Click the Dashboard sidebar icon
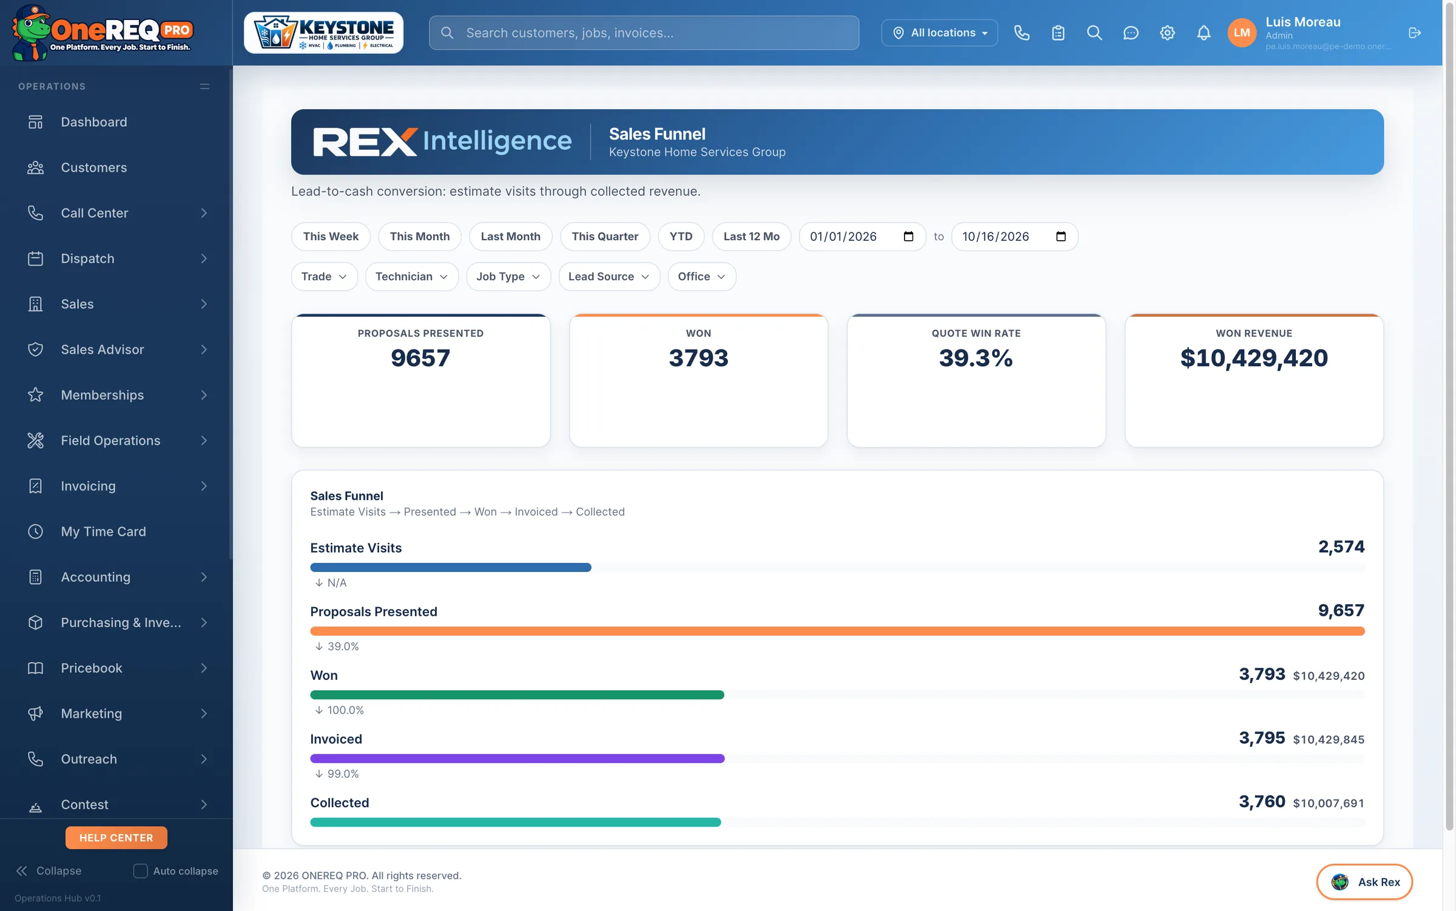This screenshot has width=1456, height=911. tap(36, 122)
